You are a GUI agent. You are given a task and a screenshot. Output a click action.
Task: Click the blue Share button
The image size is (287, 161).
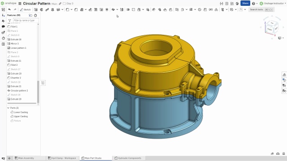pos(245,3)
